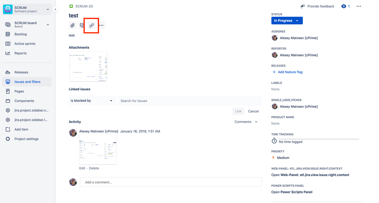Click the 'No time logged' text
Viewport: 379px width, 203px height.
click(291, 142)
